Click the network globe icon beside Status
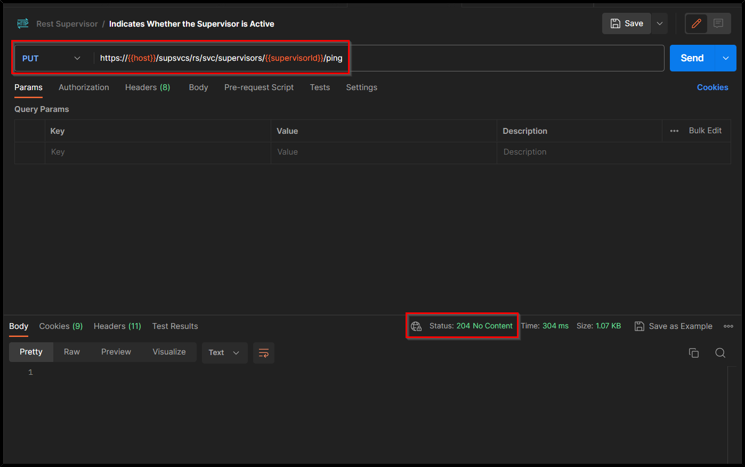Image resolution: width=745 pixels, height=467 pixels. 416,326
